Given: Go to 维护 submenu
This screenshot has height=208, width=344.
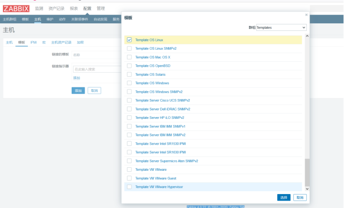Looking at the screenshot, I should pos(50,19).
